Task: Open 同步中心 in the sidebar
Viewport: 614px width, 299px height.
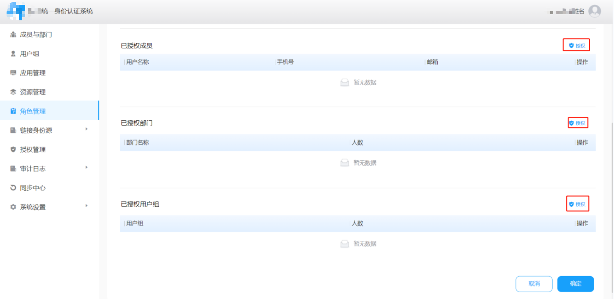Action: click(50, 188)
